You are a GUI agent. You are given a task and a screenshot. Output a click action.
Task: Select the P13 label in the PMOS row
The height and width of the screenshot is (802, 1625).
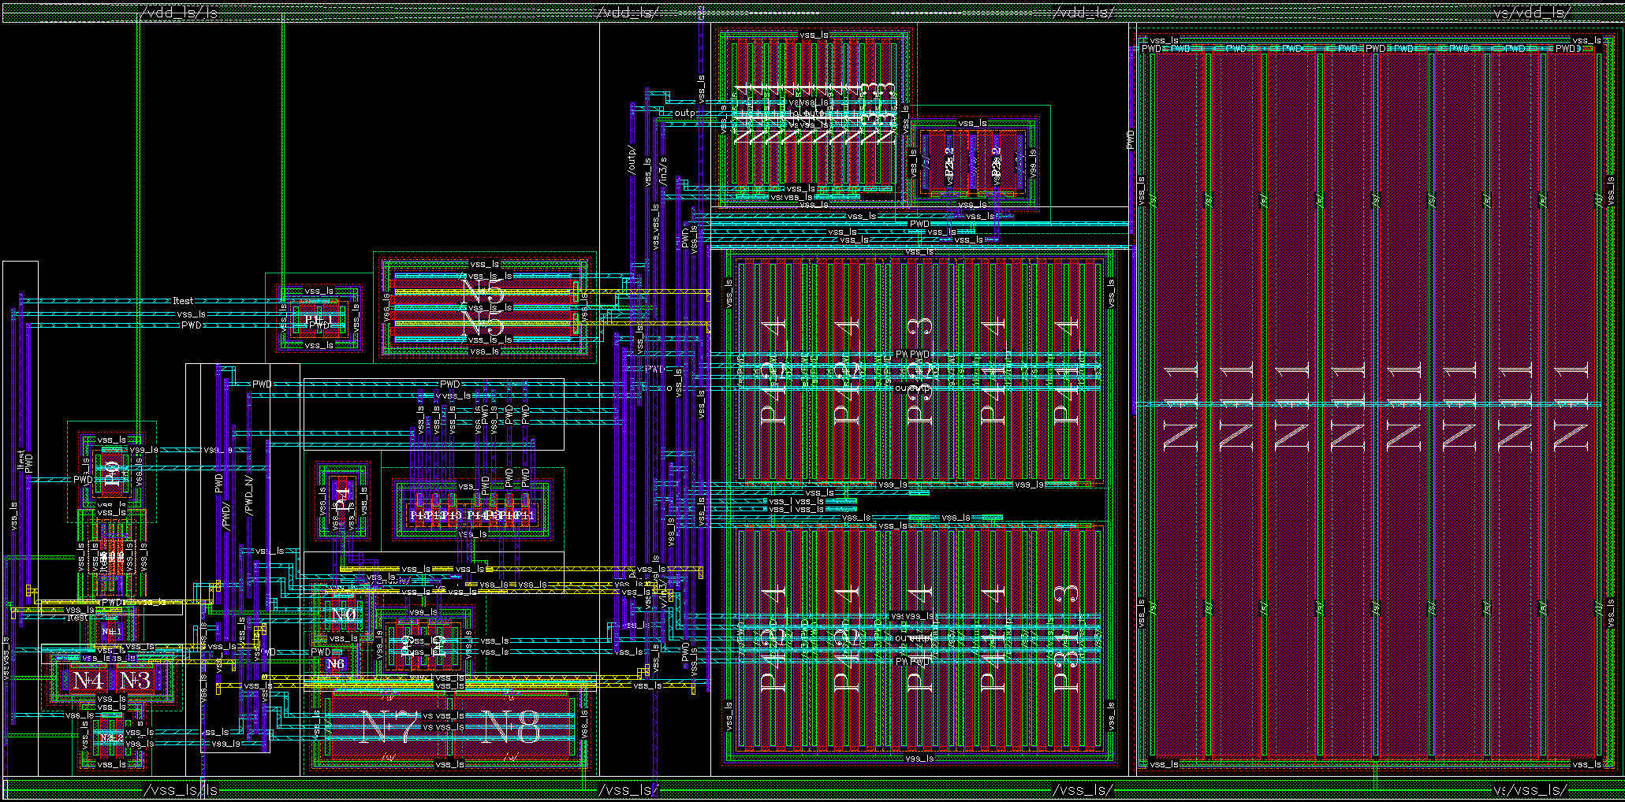[x=451, y=515]
